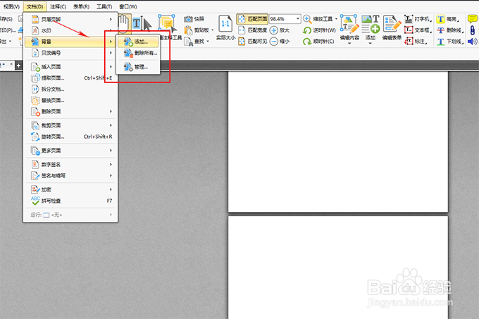The height and width of the screenshot is (319, 479).
Task: Expand the 更多页面 menu entry
Action: (x=70, y=151)
